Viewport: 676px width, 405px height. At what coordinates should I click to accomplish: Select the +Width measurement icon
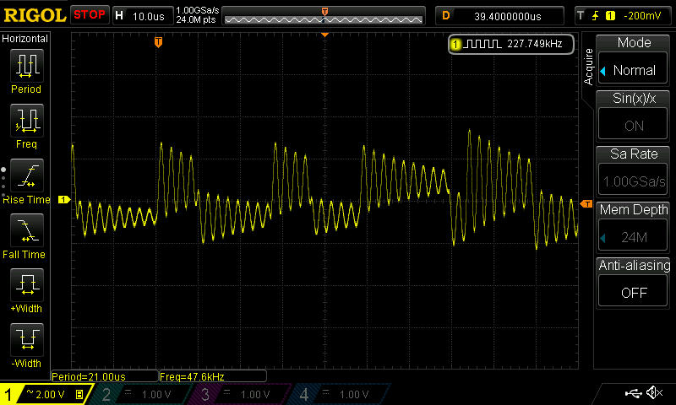[x=27, y=285]
